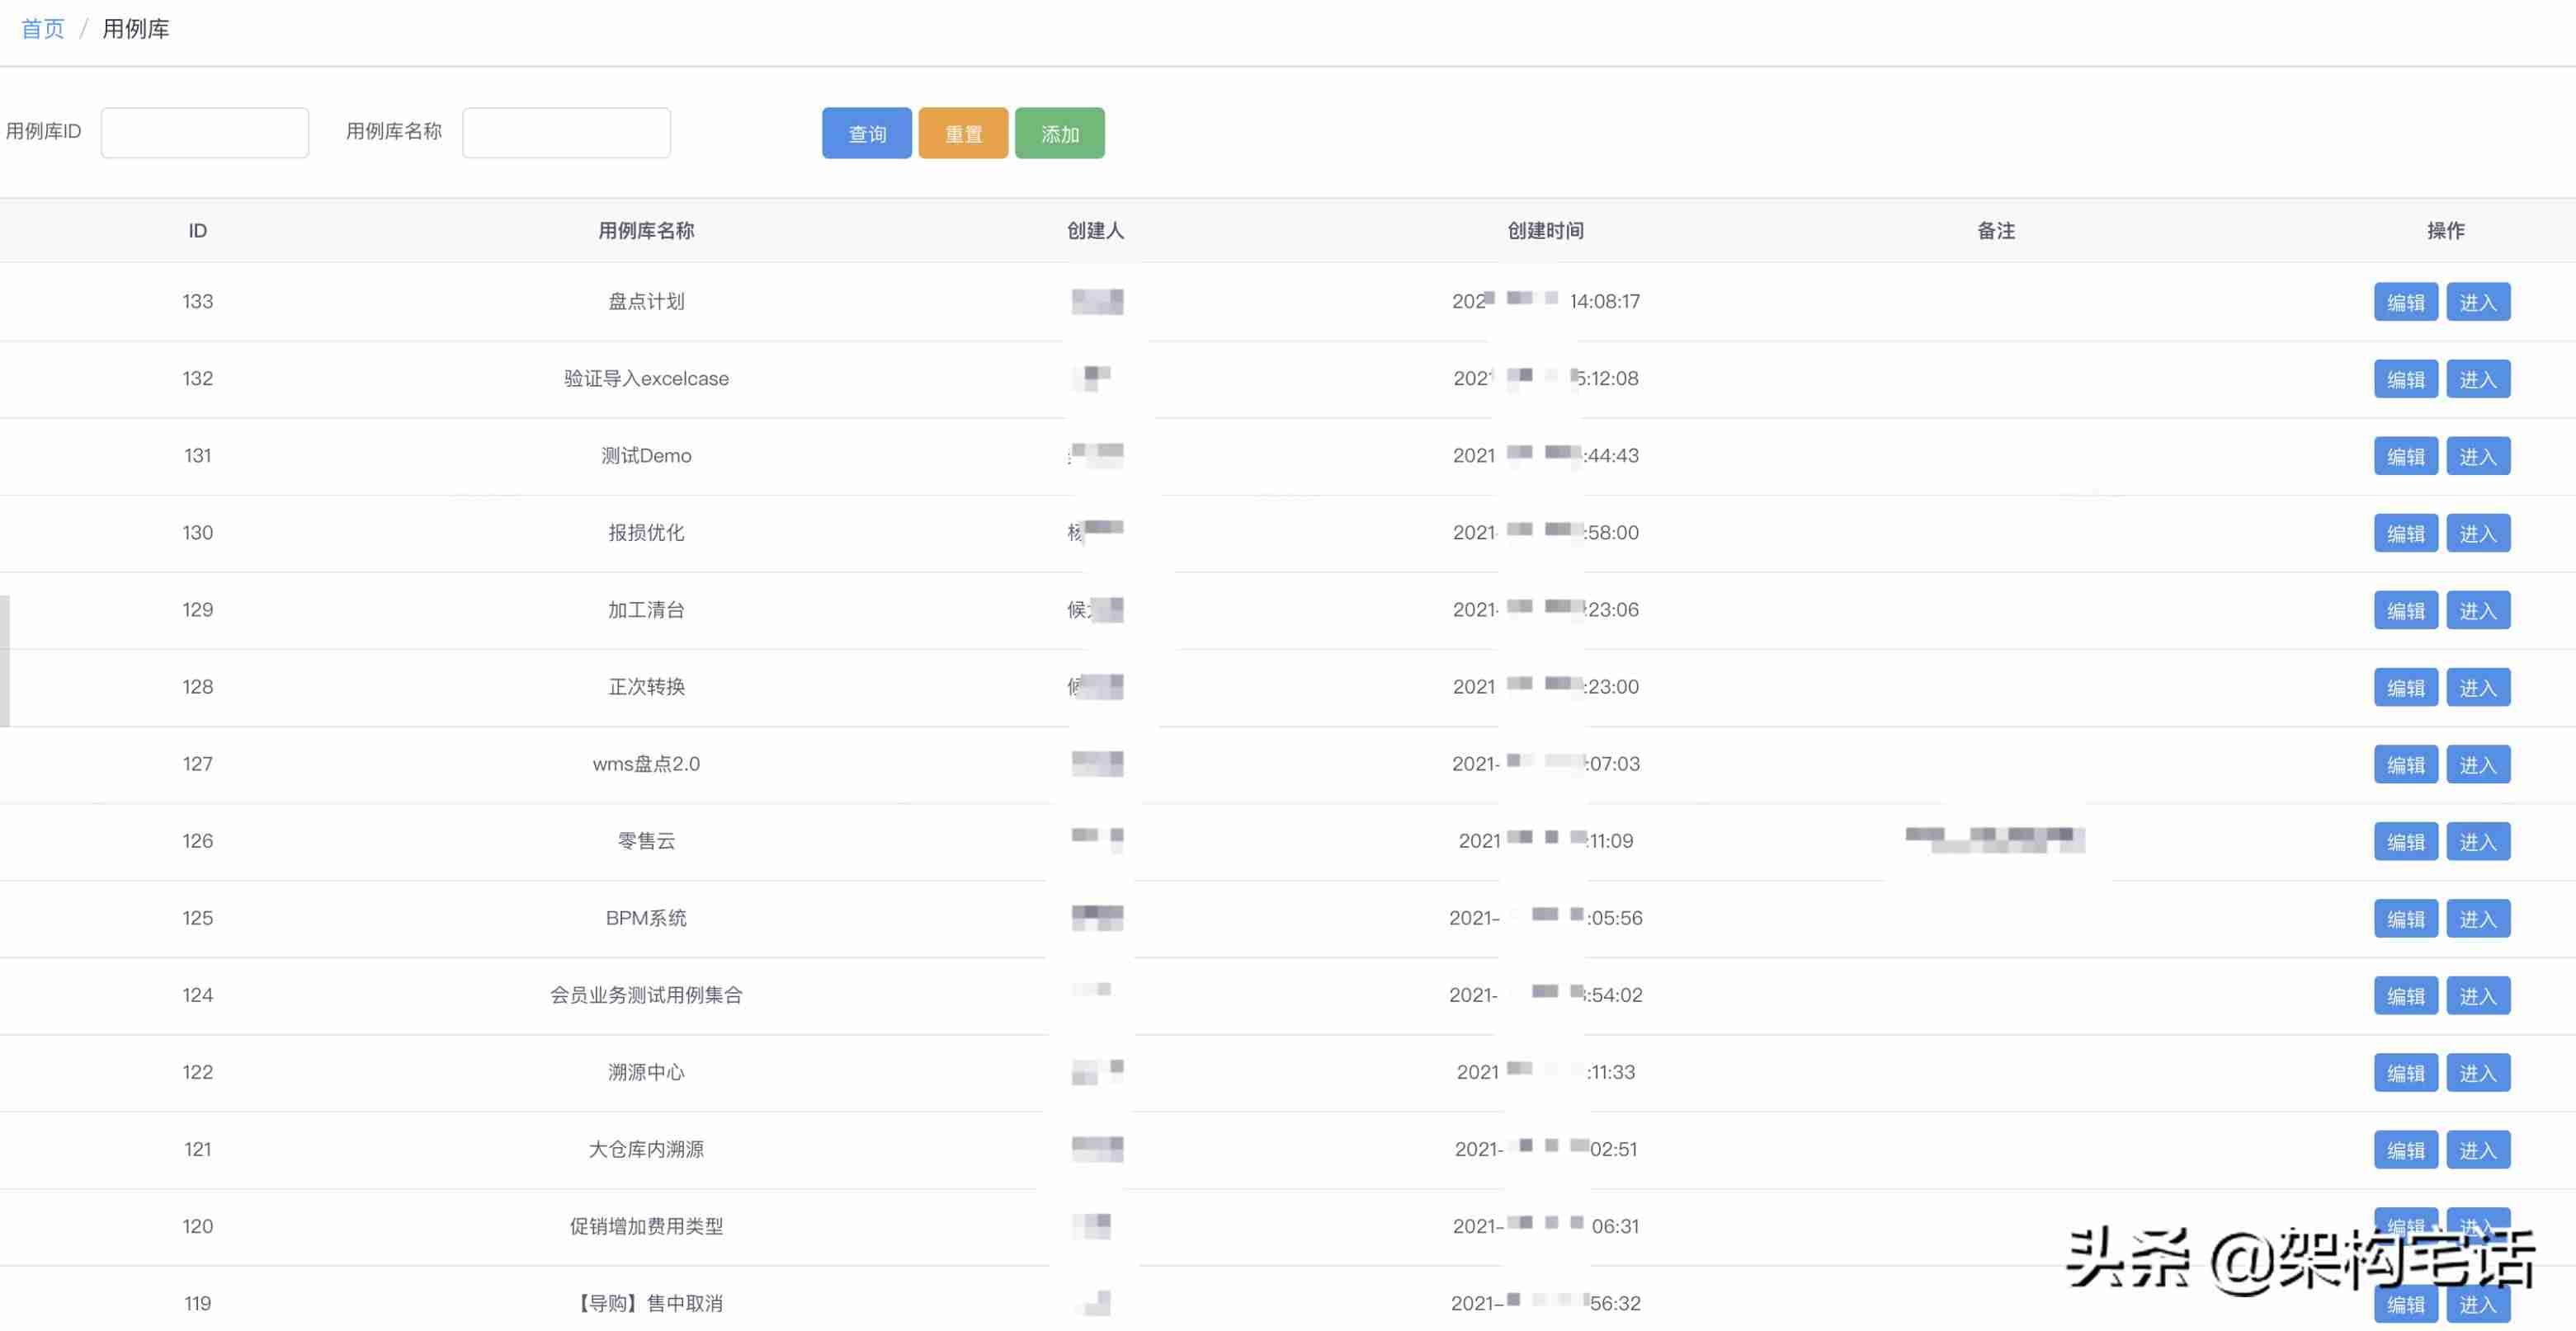Enter the BPM系统 library

2478,919
